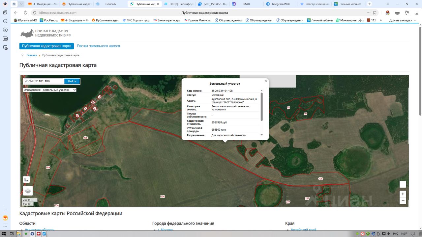
Task: Open the Публичная кадастровая карта nav tab
Action: pos(46,46)
